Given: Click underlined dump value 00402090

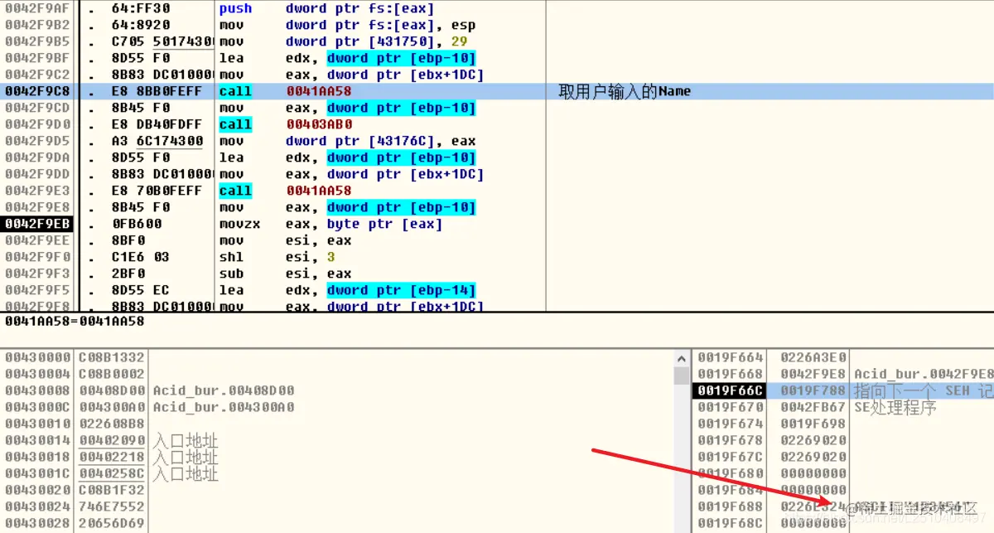Looking at the screenshot, I should (x=112, y=440).
